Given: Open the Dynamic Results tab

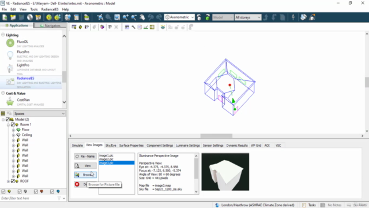Looking at the screenshot, I should click(x=237, y=146).
